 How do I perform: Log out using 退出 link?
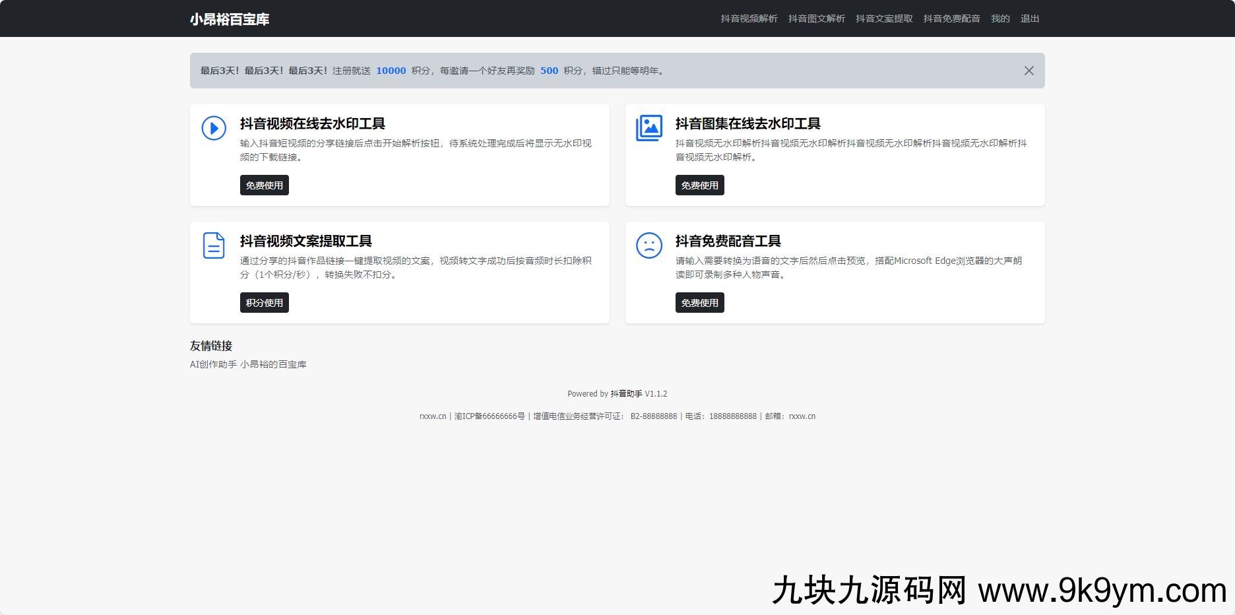1029,18
